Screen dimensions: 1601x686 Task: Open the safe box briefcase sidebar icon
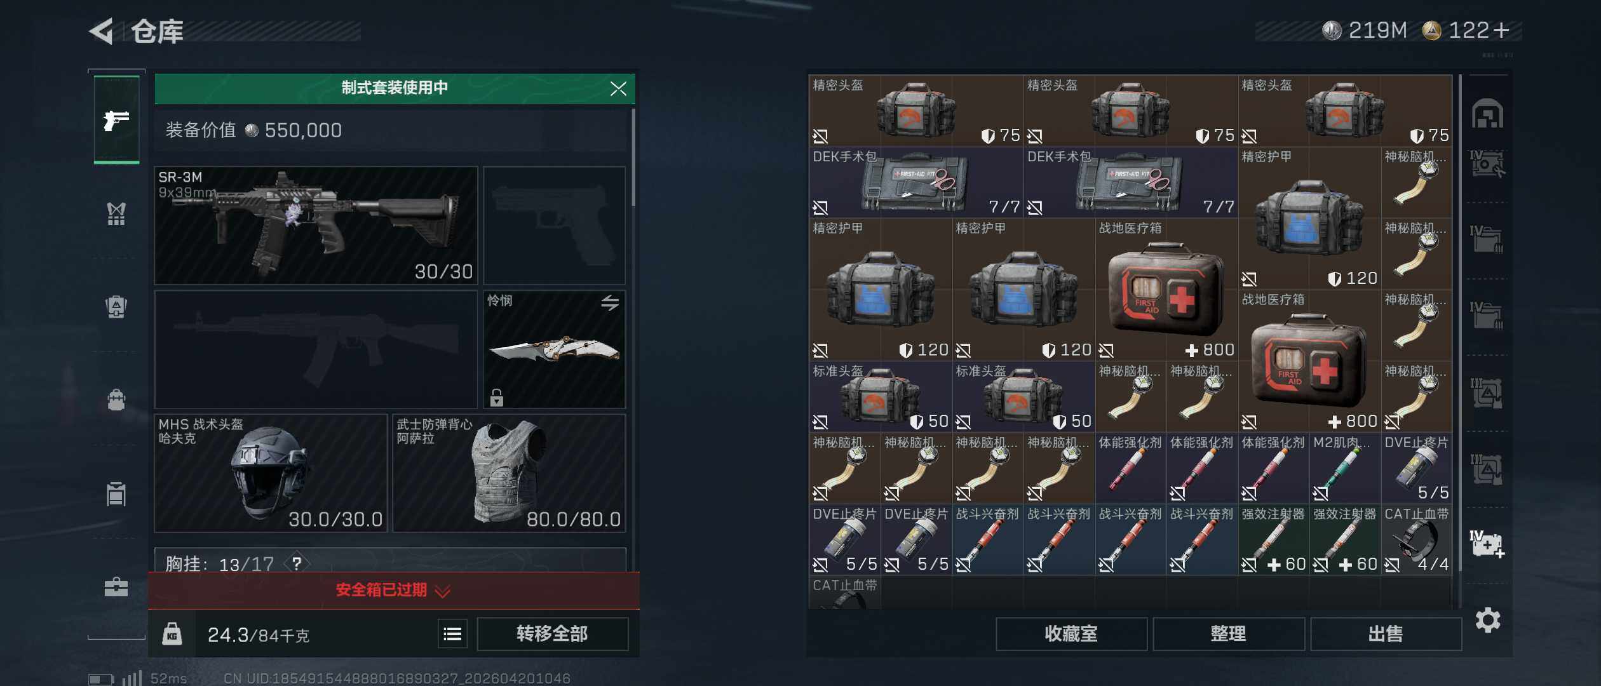click(x=116, y=586)
